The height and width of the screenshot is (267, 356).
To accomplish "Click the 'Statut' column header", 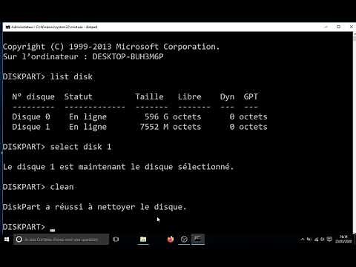I will click(79, 96).
